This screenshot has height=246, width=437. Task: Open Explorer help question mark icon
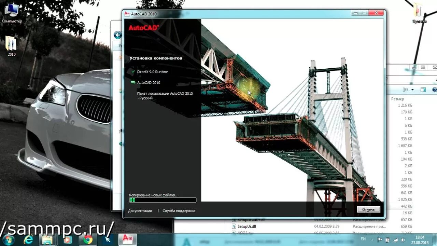[434, 90]
